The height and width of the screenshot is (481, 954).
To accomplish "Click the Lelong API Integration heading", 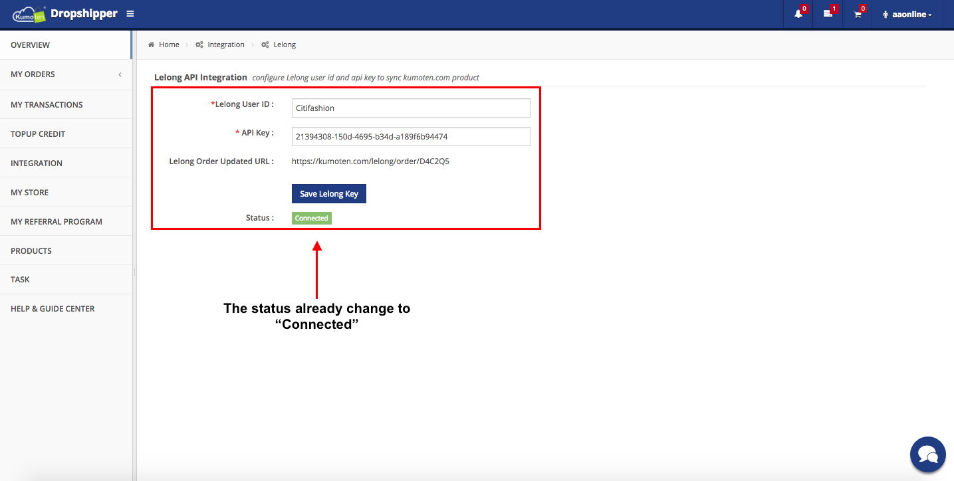I will (x=201, y=77).
